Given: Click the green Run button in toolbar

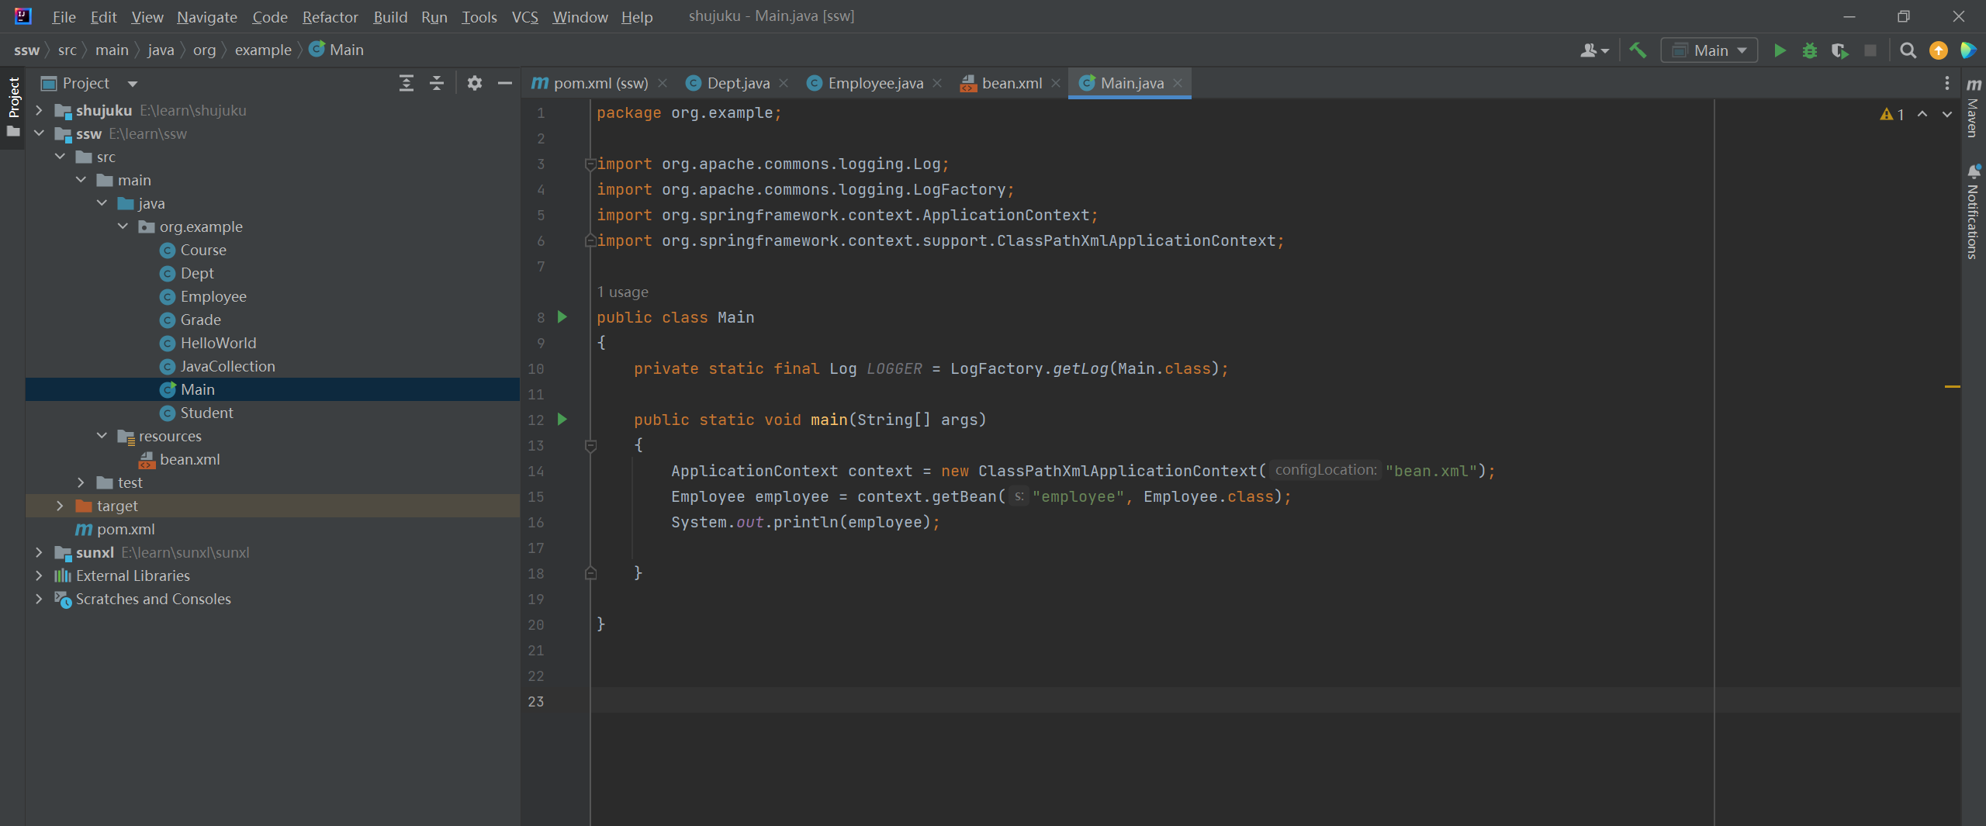Looking at the screenshot, I should click(x=1780, y=50).
